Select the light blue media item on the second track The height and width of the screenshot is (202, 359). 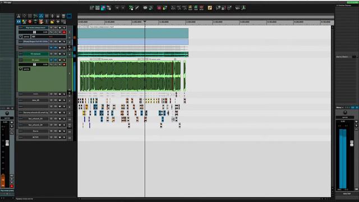133,42
